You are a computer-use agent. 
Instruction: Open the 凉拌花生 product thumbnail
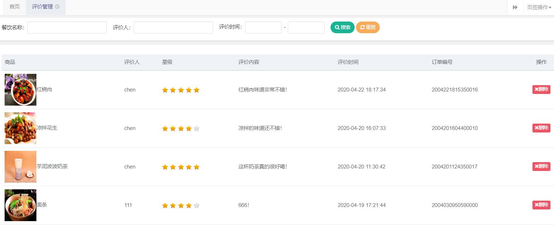click(21, 128)
